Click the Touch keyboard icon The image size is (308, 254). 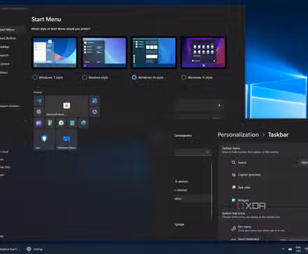(233, 239)
